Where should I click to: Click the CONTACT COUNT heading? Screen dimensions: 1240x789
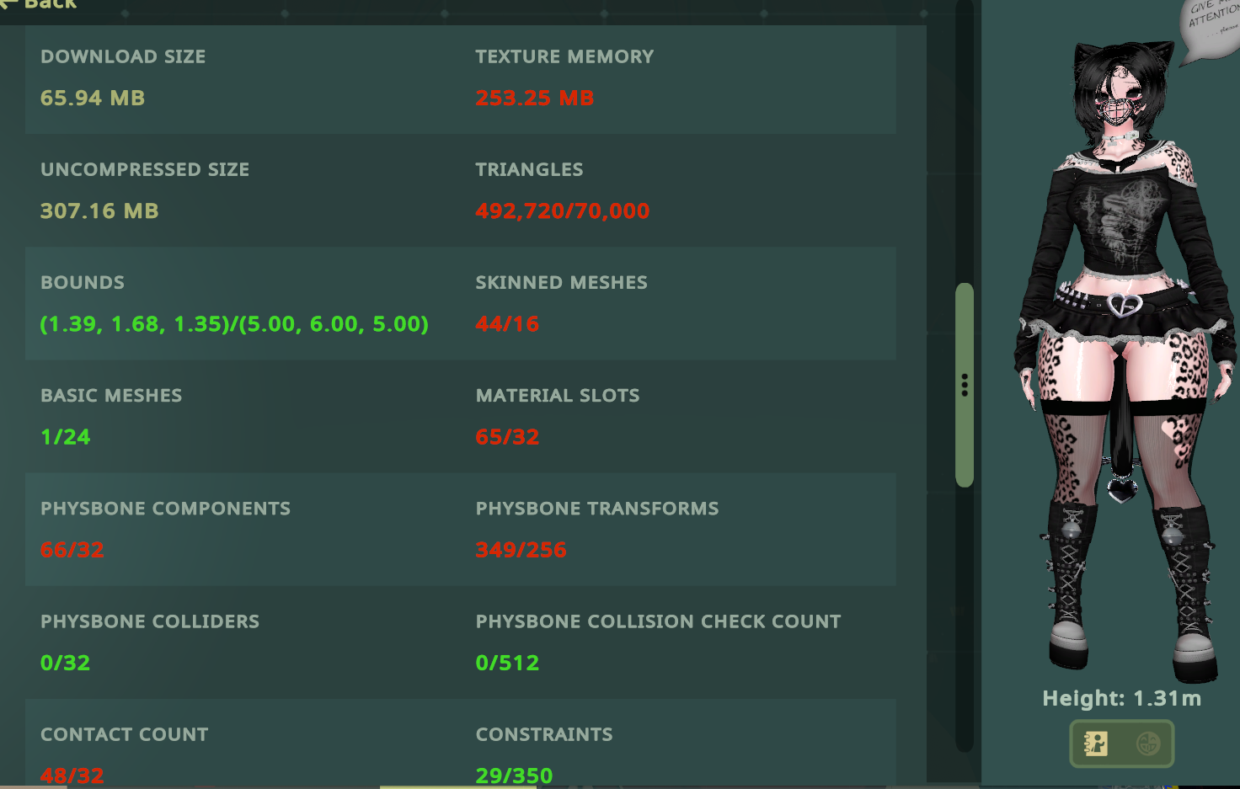pos(125,734)
